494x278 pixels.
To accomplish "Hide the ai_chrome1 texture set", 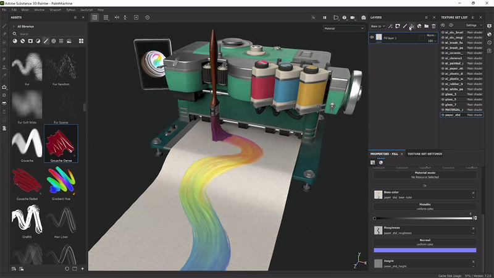I will click(x=443, y=58).
